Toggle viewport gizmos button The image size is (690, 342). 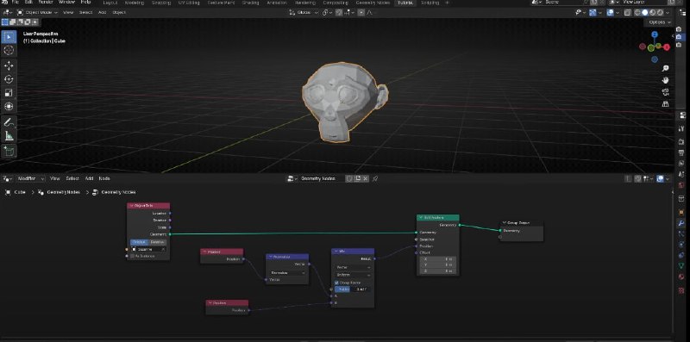click(593, 12)
